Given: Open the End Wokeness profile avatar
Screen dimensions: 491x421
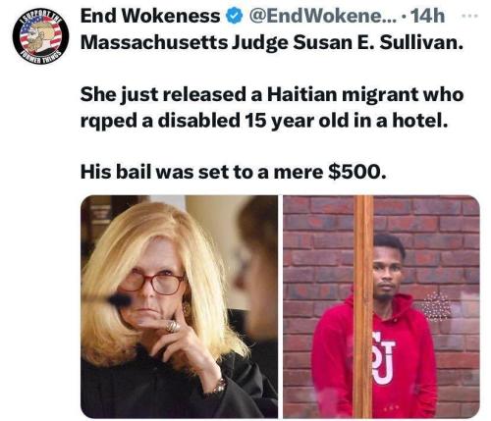Looking at the screenshot, I should coord(41,37).
